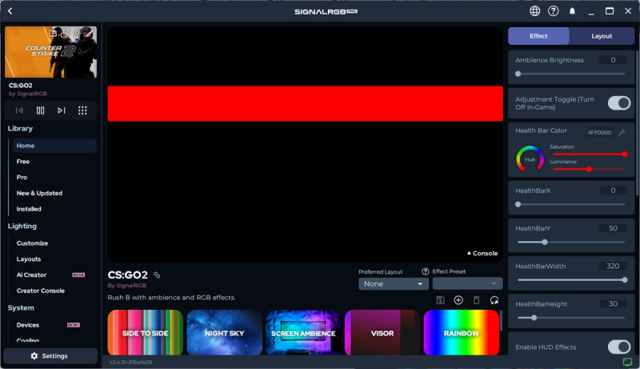Open the effect grid view icon
The image size is (640, 369).
tap(82, 110)
